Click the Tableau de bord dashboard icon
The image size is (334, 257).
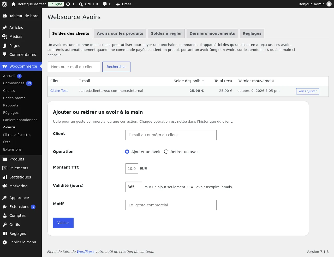click(5, 16)
